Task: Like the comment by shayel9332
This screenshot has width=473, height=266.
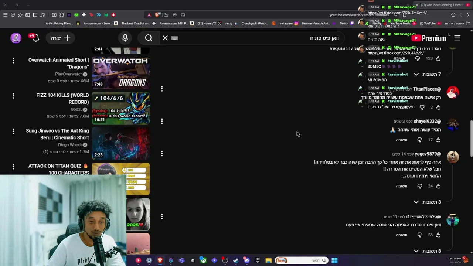Action: pos(438,140)
